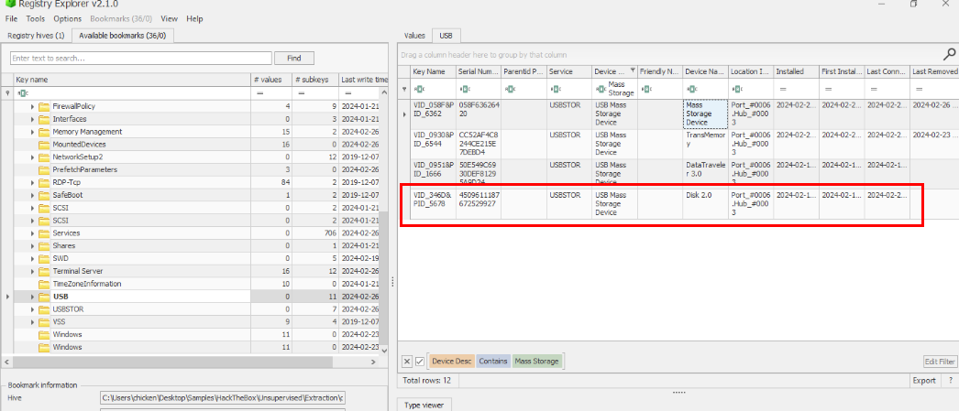
Task: Switch to the Values tab
Action: (x=414, y=36)
